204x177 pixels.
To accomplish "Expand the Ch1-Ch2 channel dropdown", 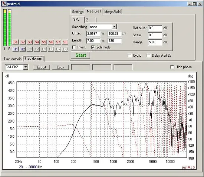I will pos(26,67).
